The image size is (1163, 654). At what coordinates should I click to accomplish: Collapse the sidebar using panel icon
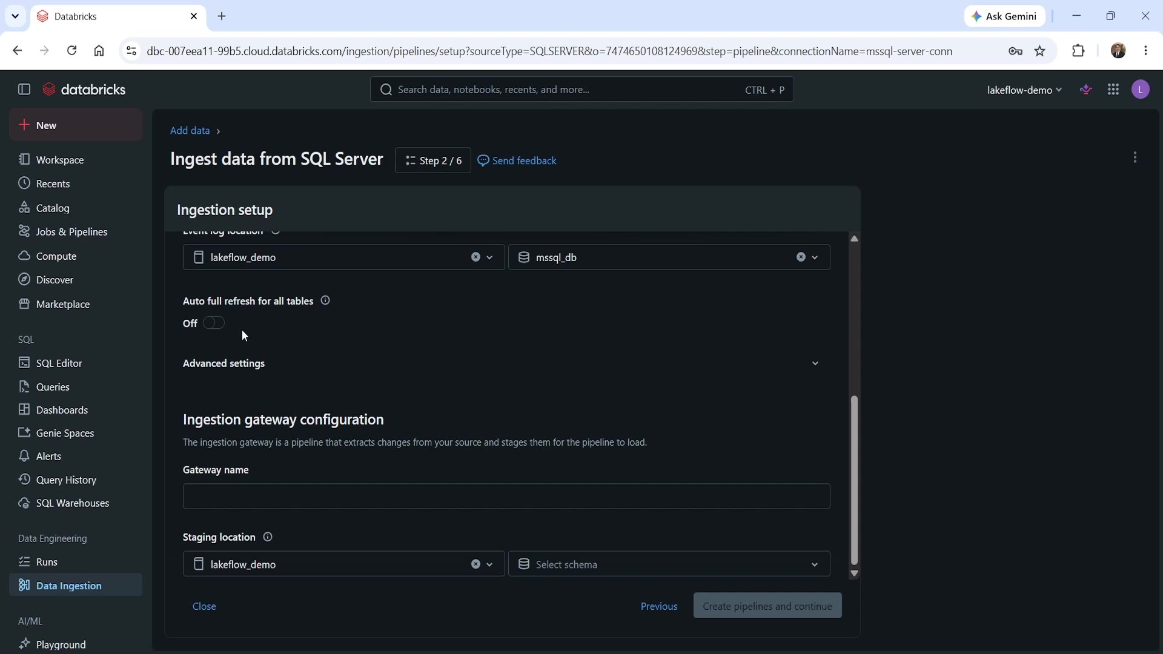(24, 90)
